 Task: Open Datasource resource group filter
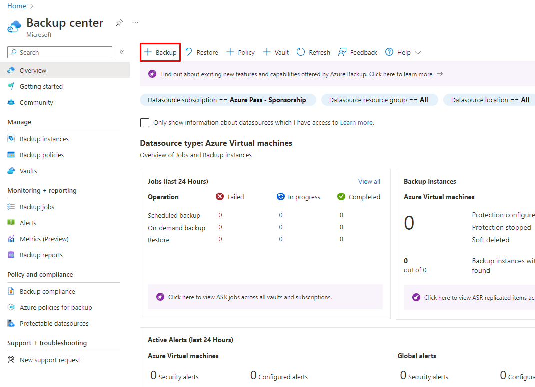click(x=380, y=100)
